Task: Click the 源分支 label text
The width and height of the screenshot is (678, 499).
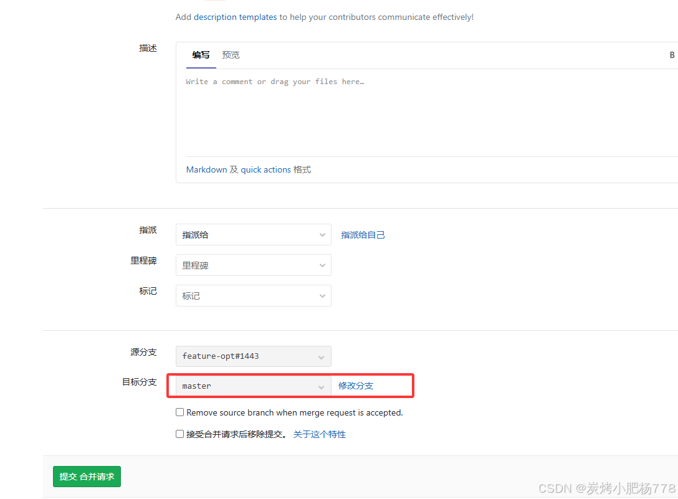Action: pos(143,352)
